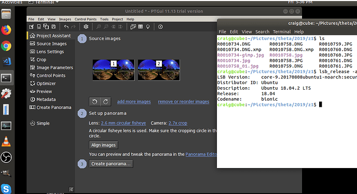Go to next image with forward icon
357x194 pixels.
(120, 26)
